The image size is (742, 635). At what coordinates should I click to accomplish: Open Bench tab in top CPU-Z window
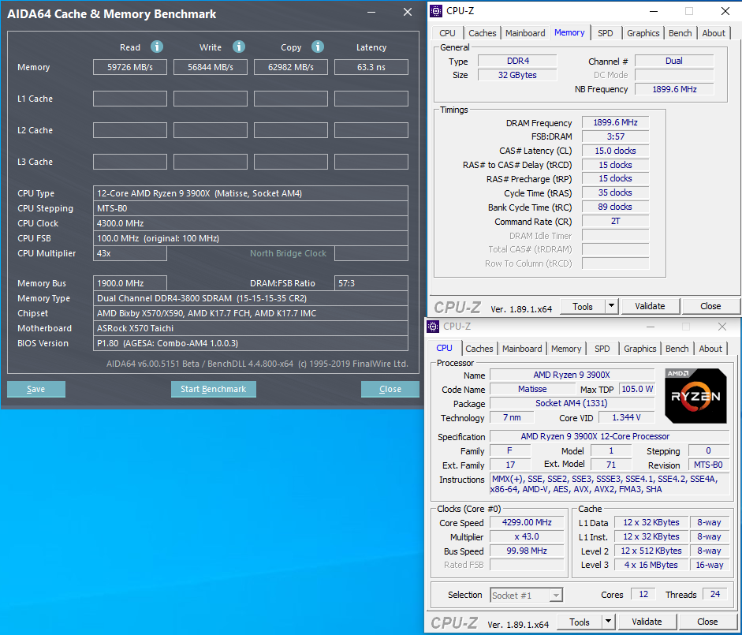680,33
